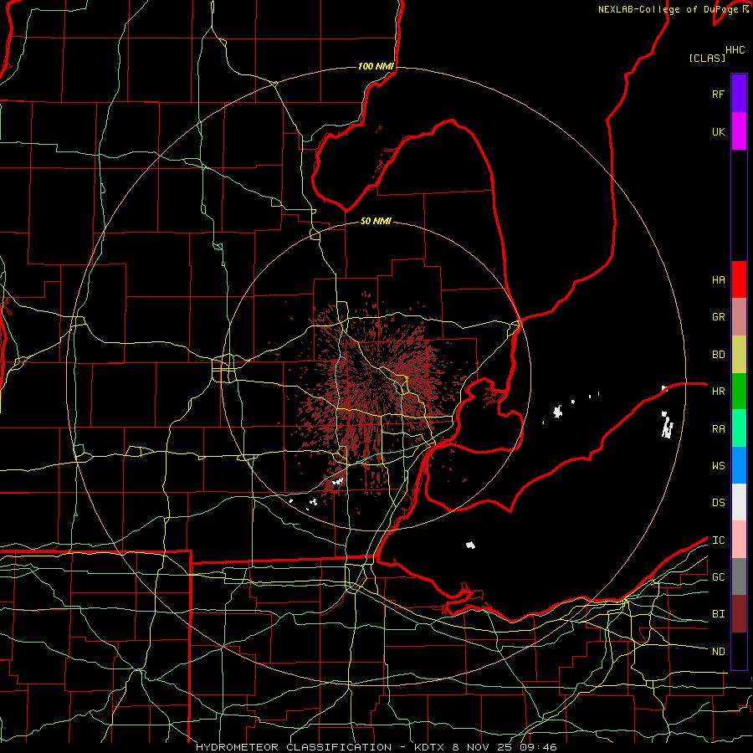753x753 pixels.
Task: Click the radar center of the biological echoes
Action: tap(376, 378)
